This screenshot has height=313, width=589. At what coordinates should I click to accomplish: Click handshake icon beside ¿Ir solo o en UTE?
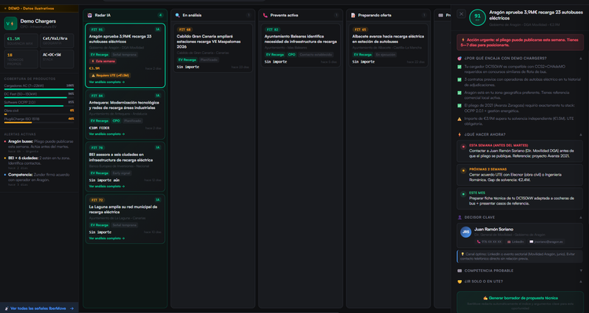coord(459,282)
